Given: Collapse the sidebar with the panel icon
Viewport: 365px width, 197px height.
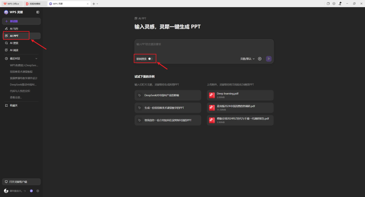Looking at the screenshot, I should point(38,12).
